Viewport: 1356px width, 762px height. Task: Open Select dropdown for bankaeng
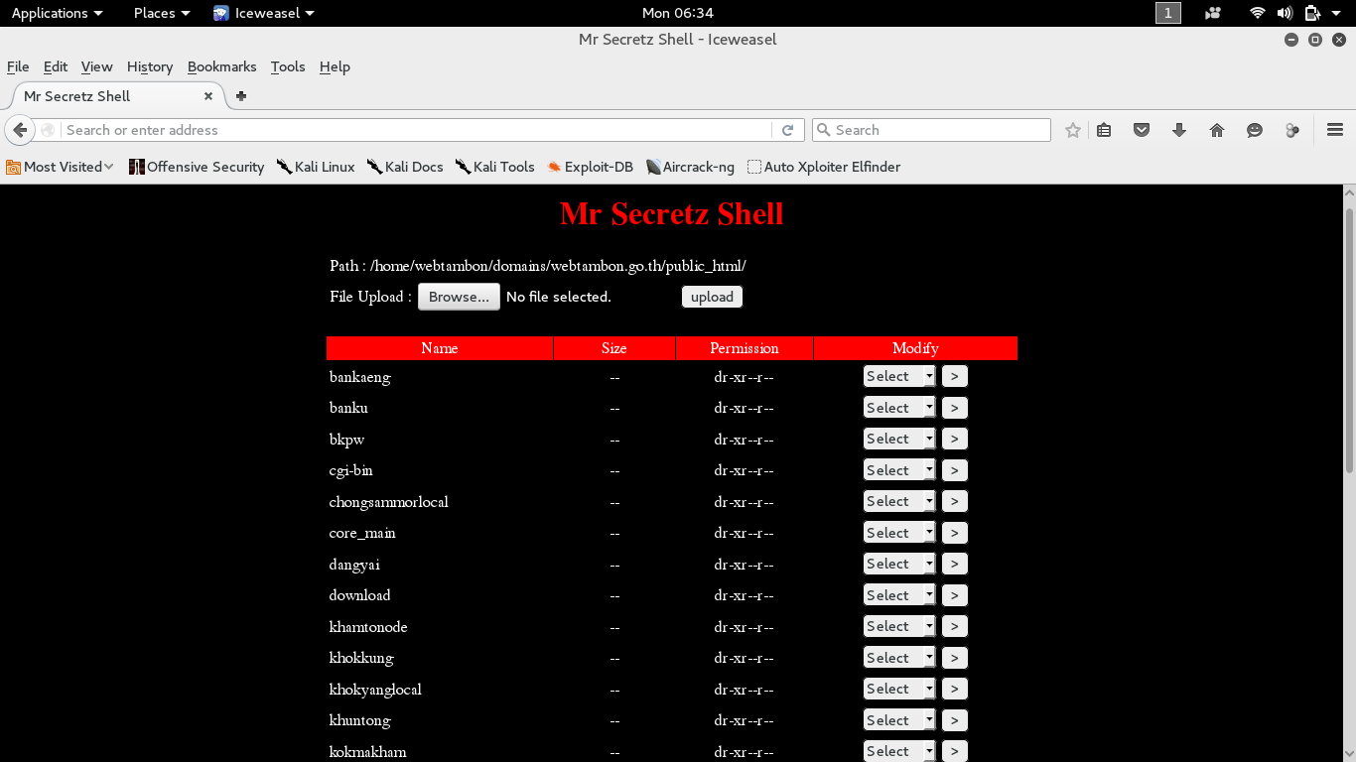(899, 376)
